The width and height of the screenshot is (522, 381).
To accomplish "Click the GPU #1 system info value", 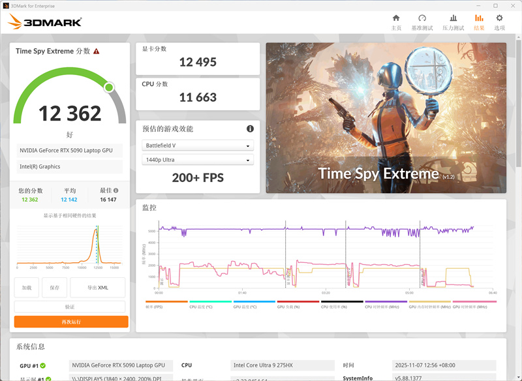I will tap(121, 365).
